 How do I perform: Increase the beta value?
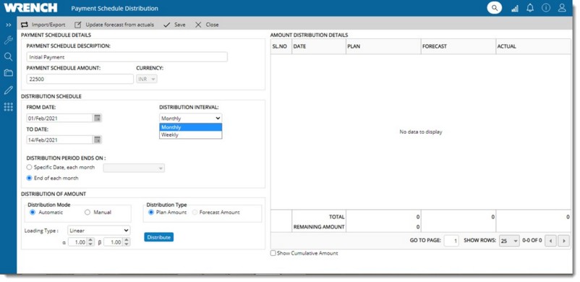pos(127,240)
